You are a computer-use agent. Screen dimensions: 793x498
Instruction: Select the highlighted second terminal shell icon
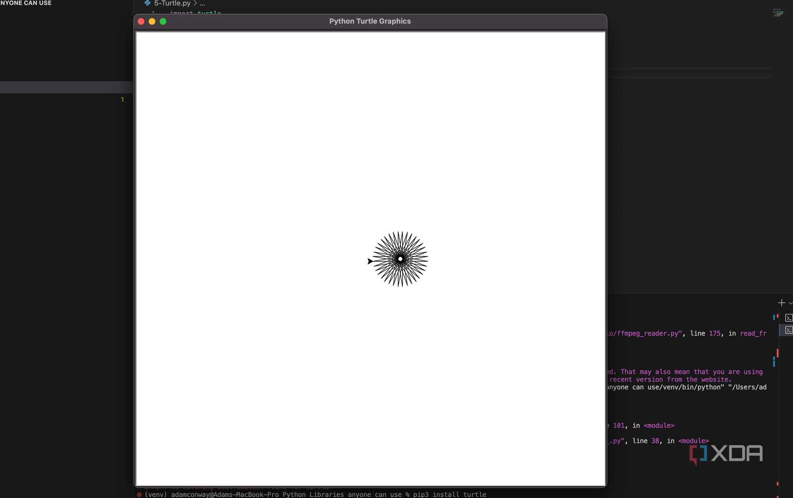pos(789,330)
